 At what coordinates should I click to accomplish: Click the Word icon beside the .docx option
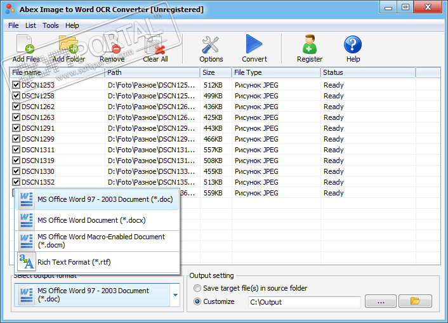pyautogui.click(x=27, y=220)
